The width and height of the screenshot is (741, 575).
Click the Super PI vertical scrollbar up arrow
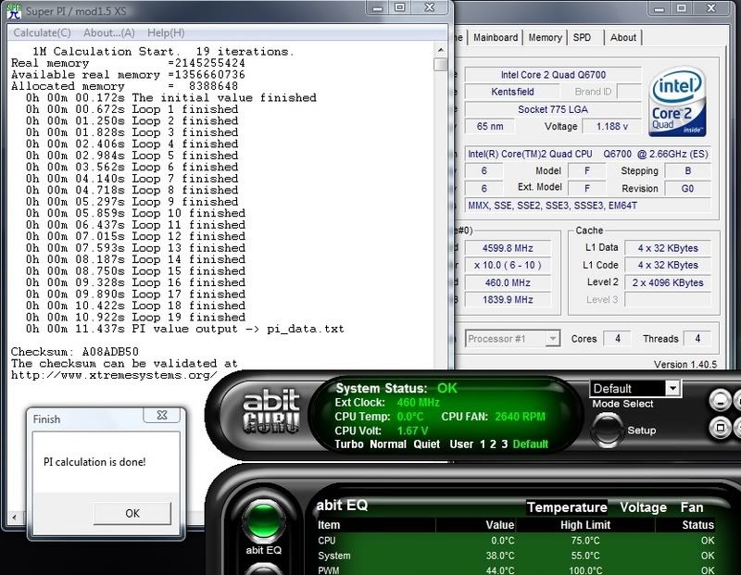[x=441, y=50]
